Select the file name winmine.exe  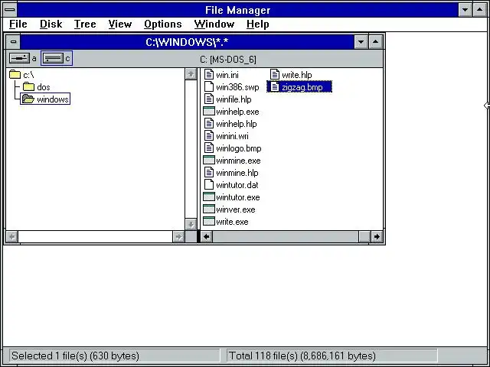pos(238,161)
